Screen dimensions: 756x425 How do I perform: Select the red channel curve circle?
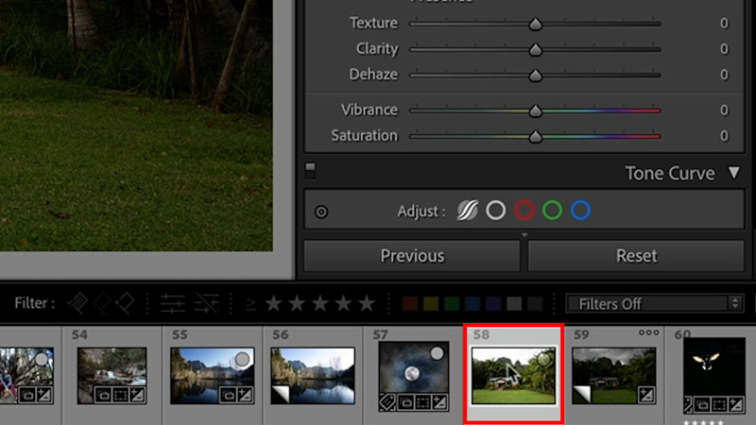pos(524,211)
